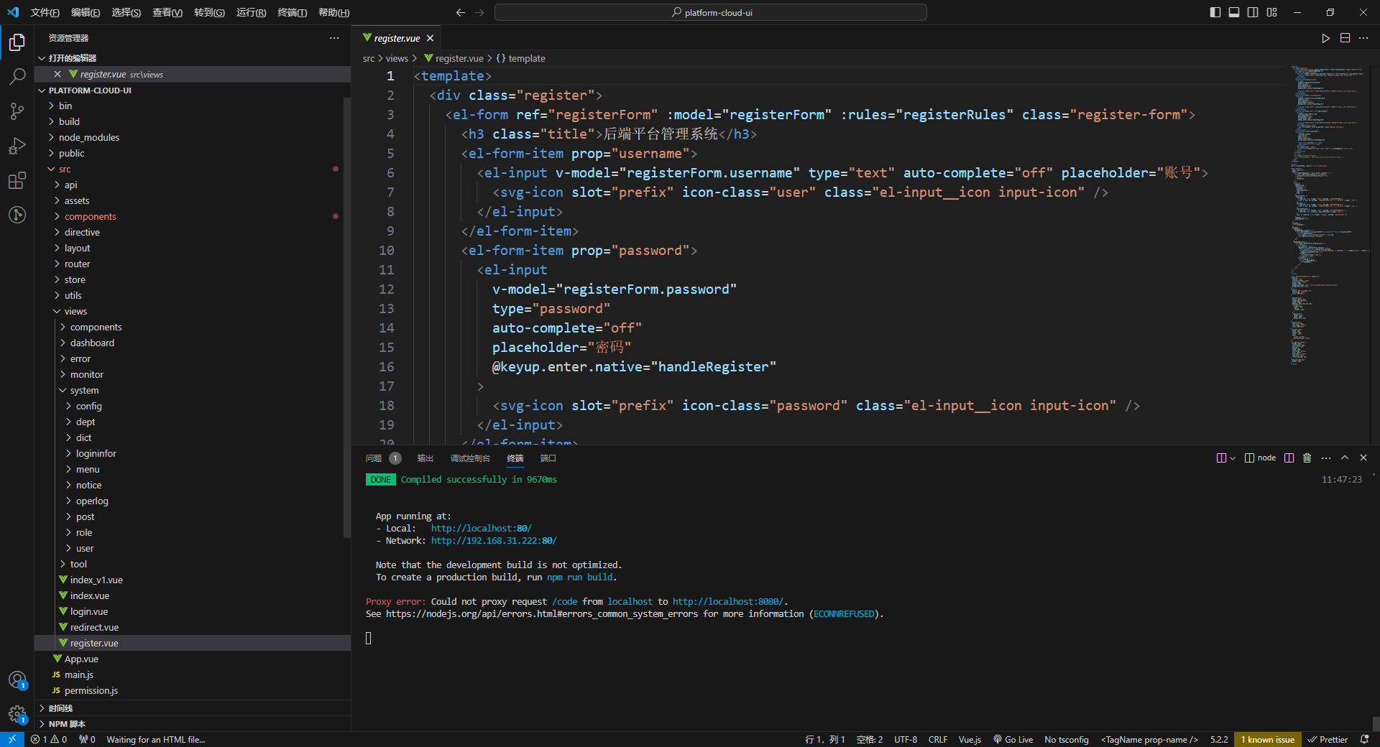The width and height of the screenshot is (1380, 747).
Task: Close the register.vue editor tab
Action: tap(430, 38)
